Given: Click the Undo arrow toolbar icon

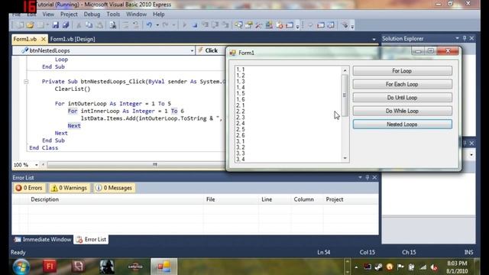Looking at the screenshot, I should click(x=150, y=25).
